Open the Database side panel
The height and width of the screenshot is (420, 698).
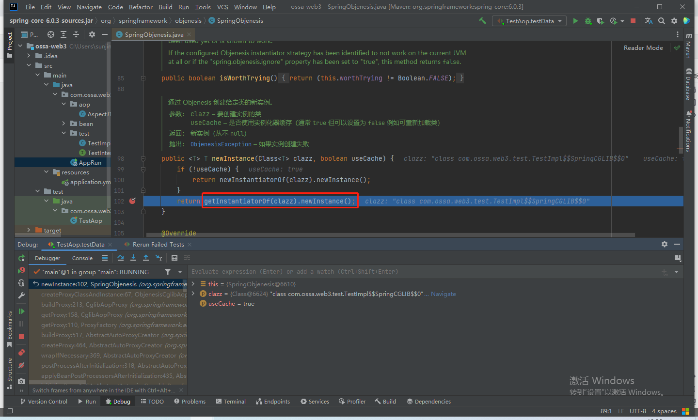(x=688, y=84)
